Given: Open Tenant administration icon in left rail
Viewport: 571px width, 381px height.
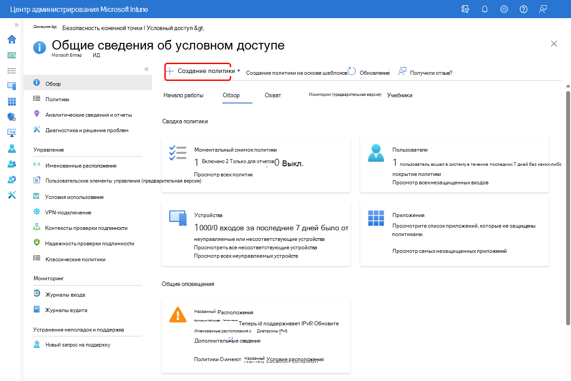Looking at the screenshot, I should point(12,179).
